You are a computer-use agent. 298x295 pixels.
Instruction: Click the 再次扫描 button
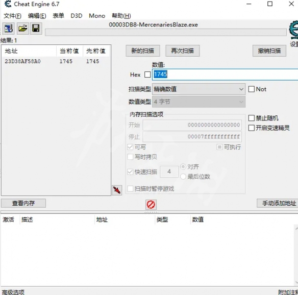[x=183, y=51]
